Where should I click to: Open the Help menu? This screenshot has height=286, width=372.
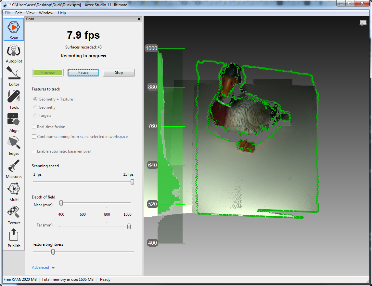[62, 13]
